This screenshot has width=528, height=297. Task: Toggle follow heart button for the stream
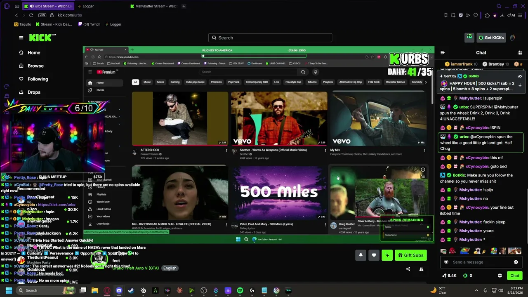coord(374,255)
